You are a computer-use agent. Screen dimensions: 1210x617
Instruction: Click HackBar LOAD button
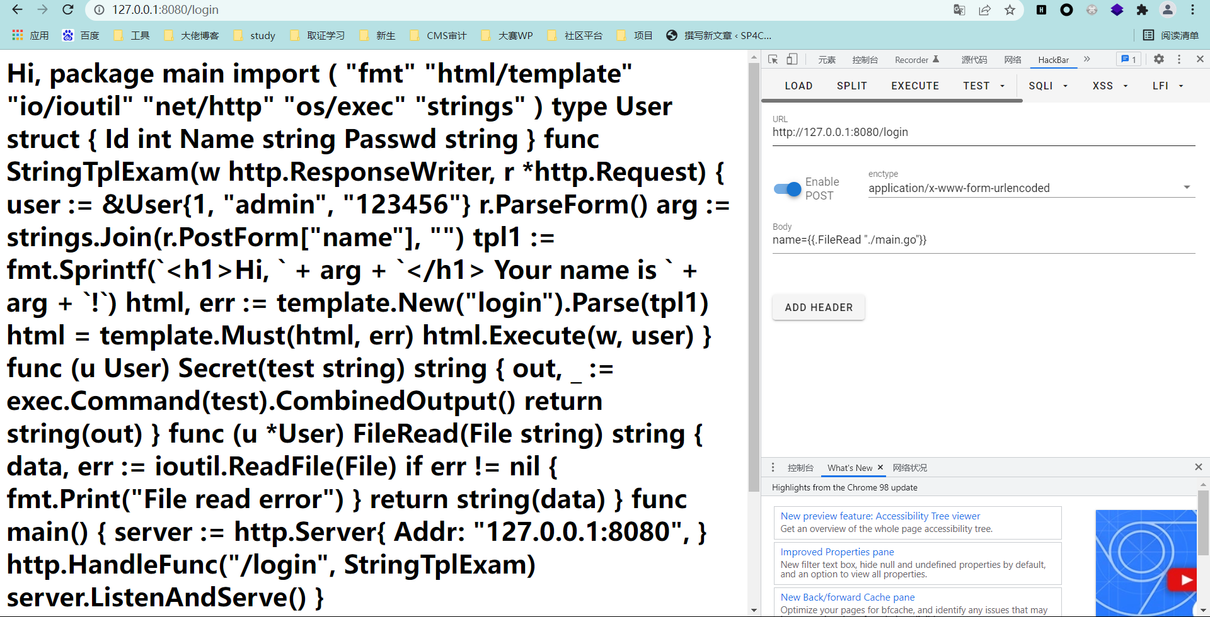click(x=798, y=86)
